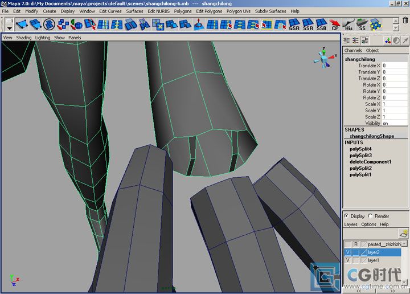The width and height of the screenshot is (410, 294).
Task: Click the SSB shelf icon
Action: point(321,24)
